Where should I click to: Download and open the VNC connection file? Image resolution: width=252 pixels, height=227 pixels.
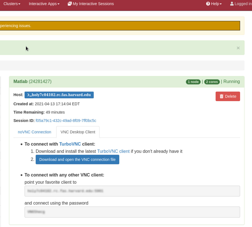click(77, 160)
